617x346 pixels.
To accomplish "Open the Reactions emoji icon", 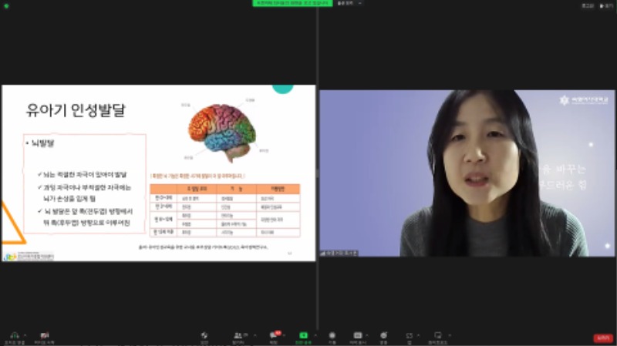I will pyautogui.click(x=383, y=336).
